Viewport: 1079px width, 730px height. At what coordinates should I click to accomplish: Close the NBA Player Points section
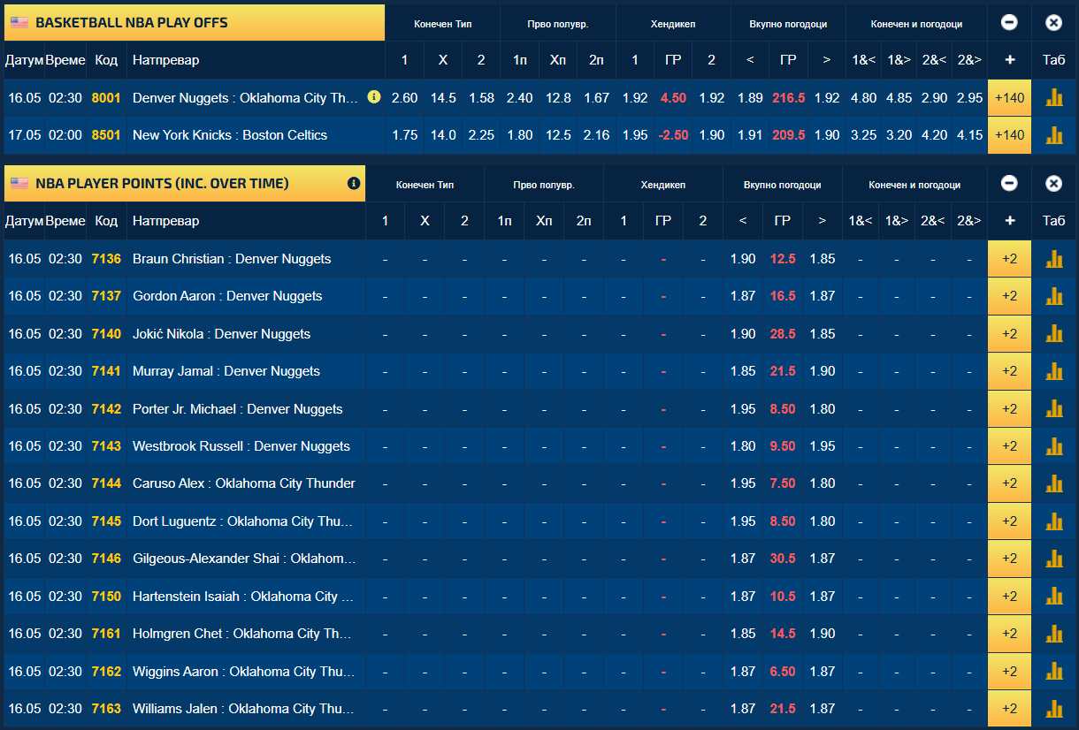pos(1053,184)
